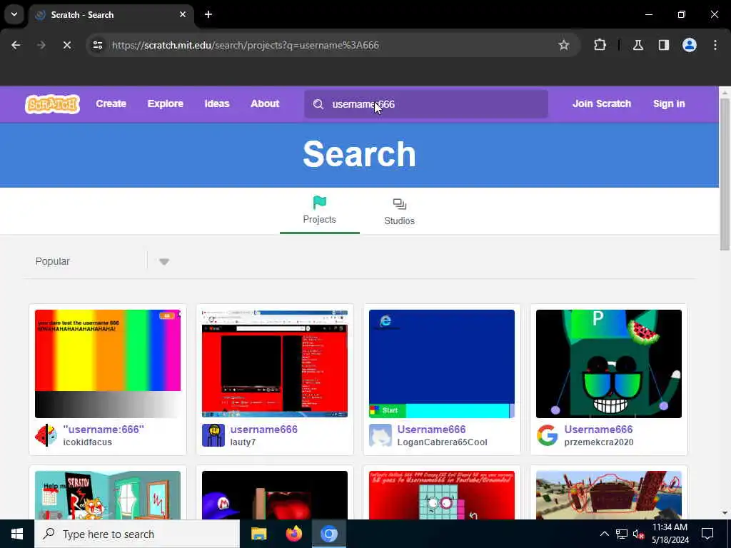
Task: Click Chrome icon in taskbar
Action: [328, 534]
